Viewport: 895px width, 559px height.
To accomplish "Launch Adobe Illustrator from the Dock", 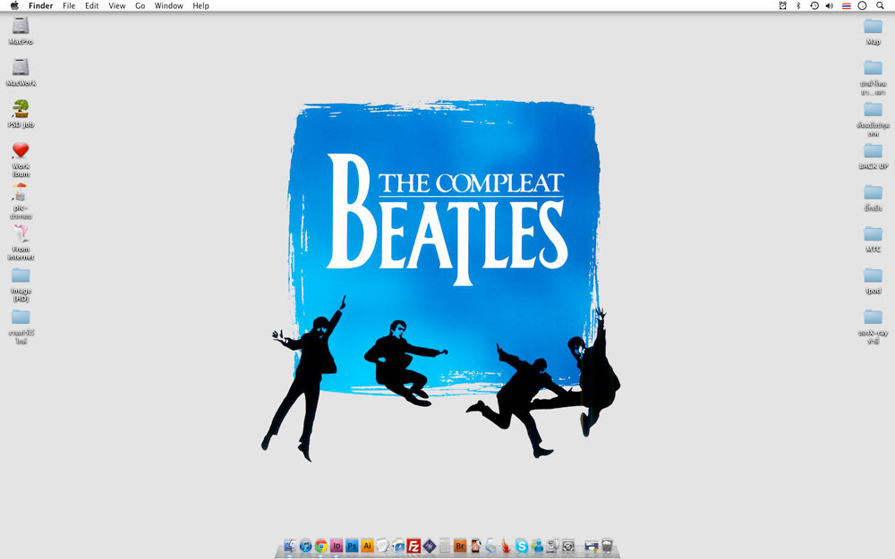I will click(367, 546).
